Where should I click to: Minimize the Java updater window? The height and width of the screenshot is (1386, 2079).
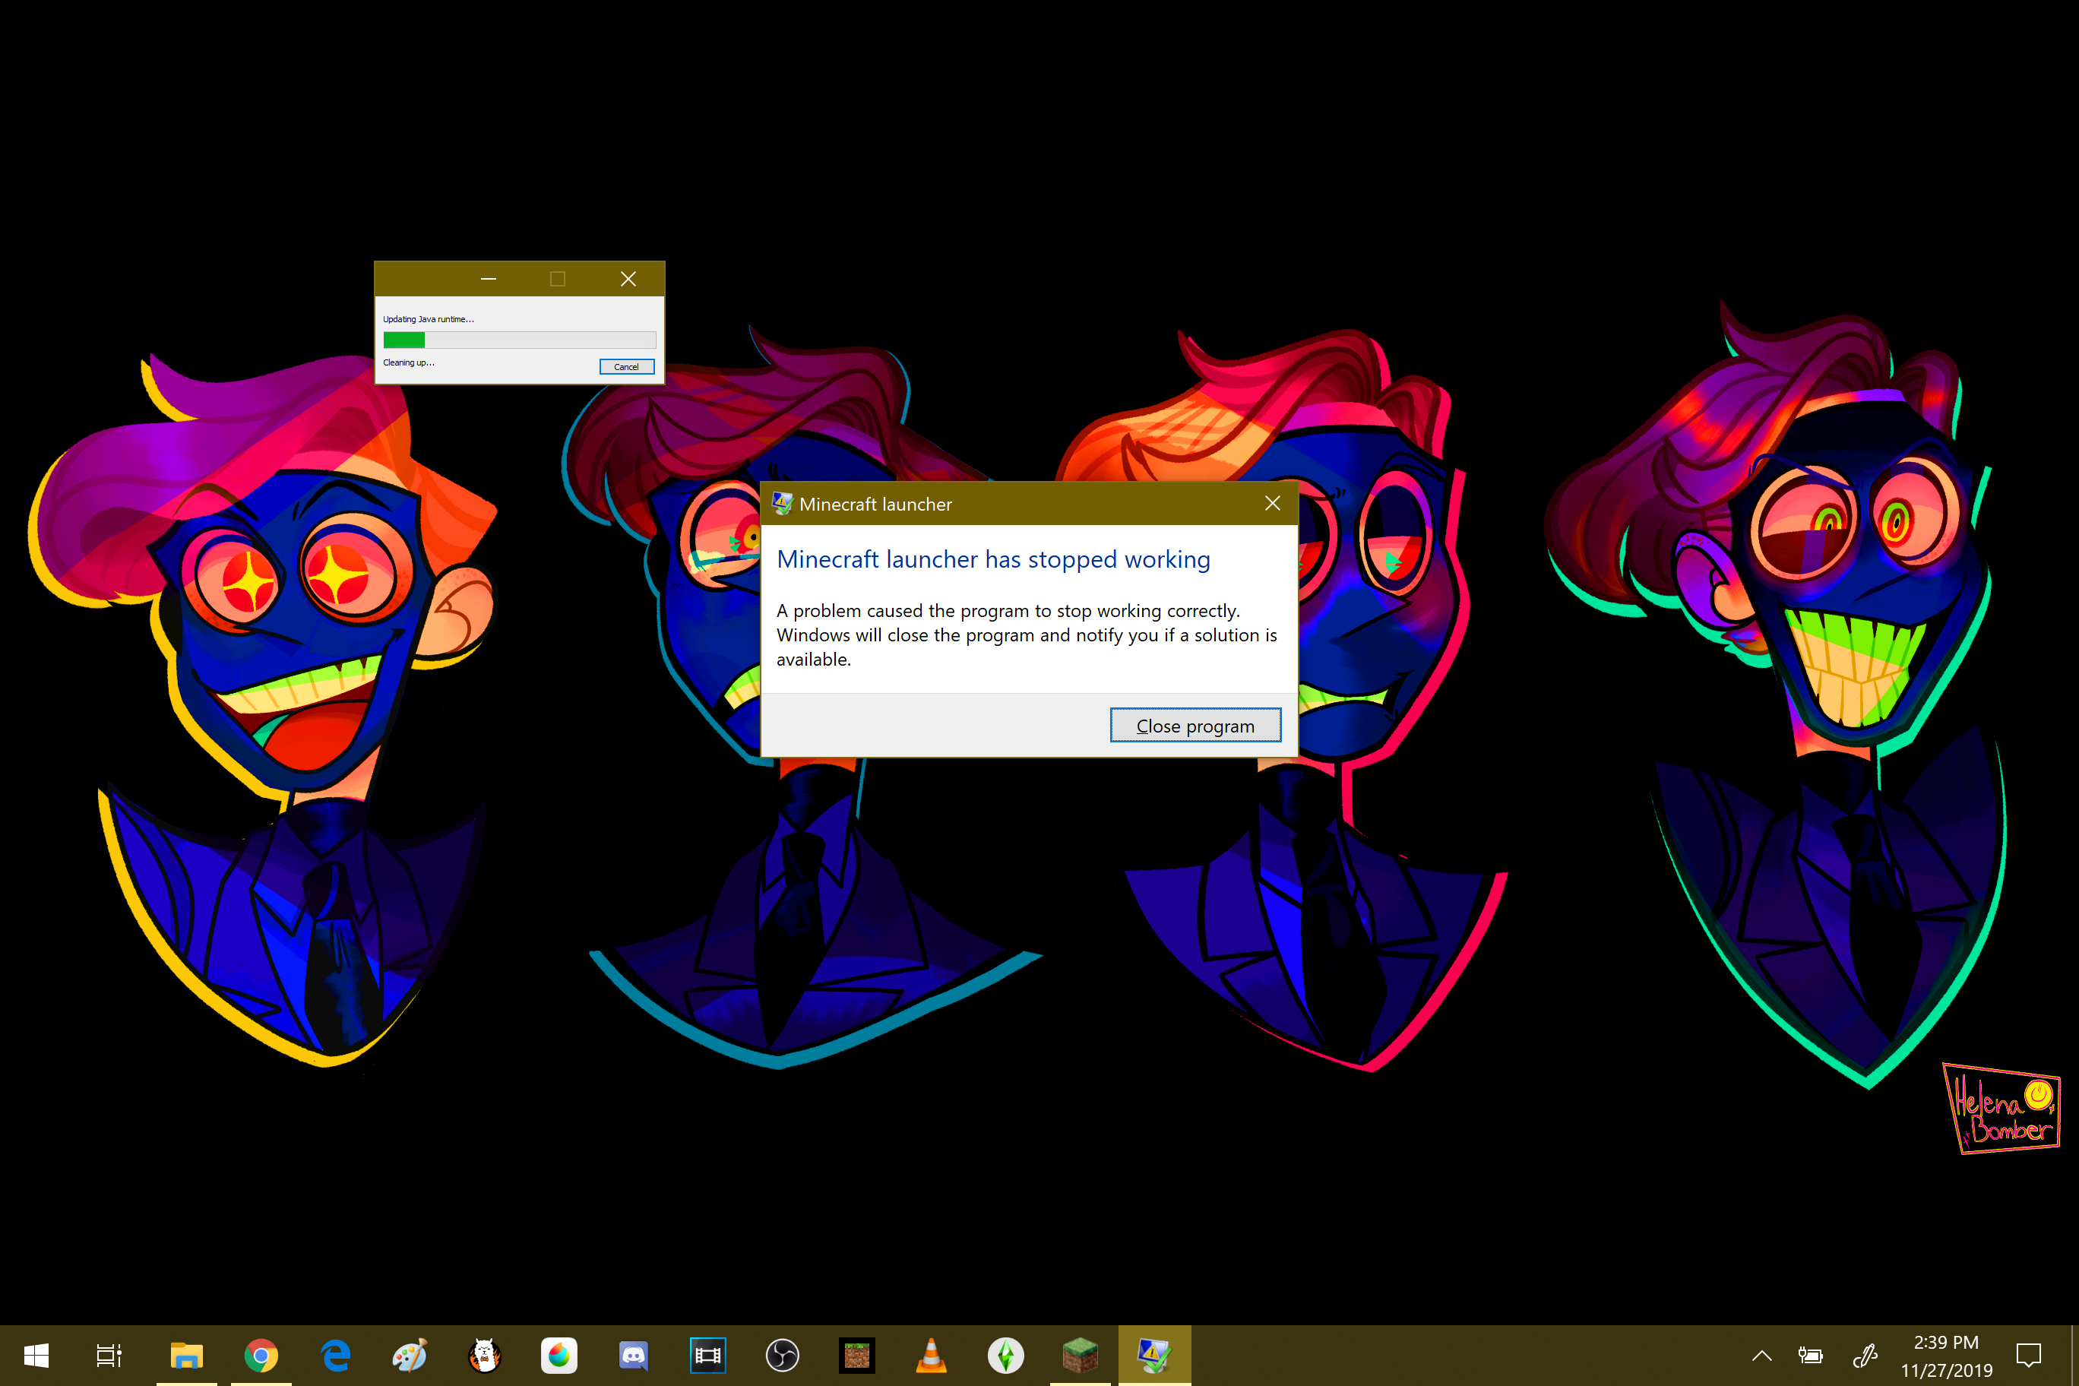point(488,280)
